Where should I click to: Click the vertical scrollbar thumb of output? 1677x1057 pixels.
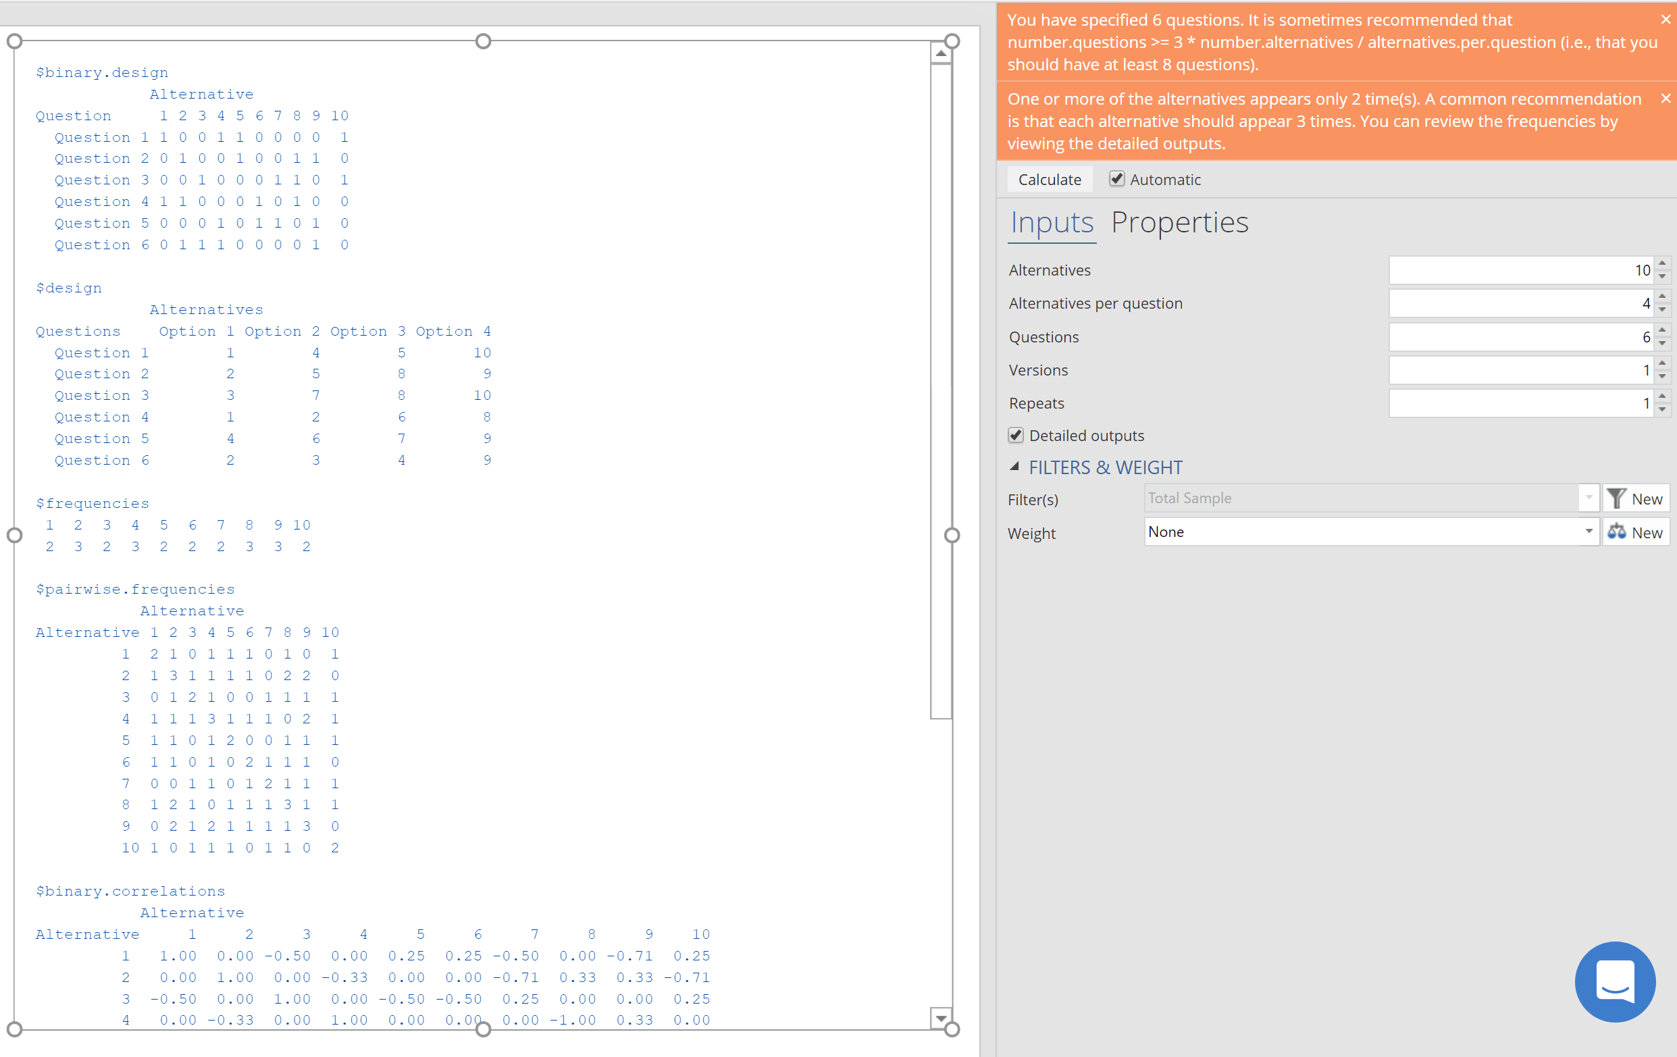(x=941, y=390)
